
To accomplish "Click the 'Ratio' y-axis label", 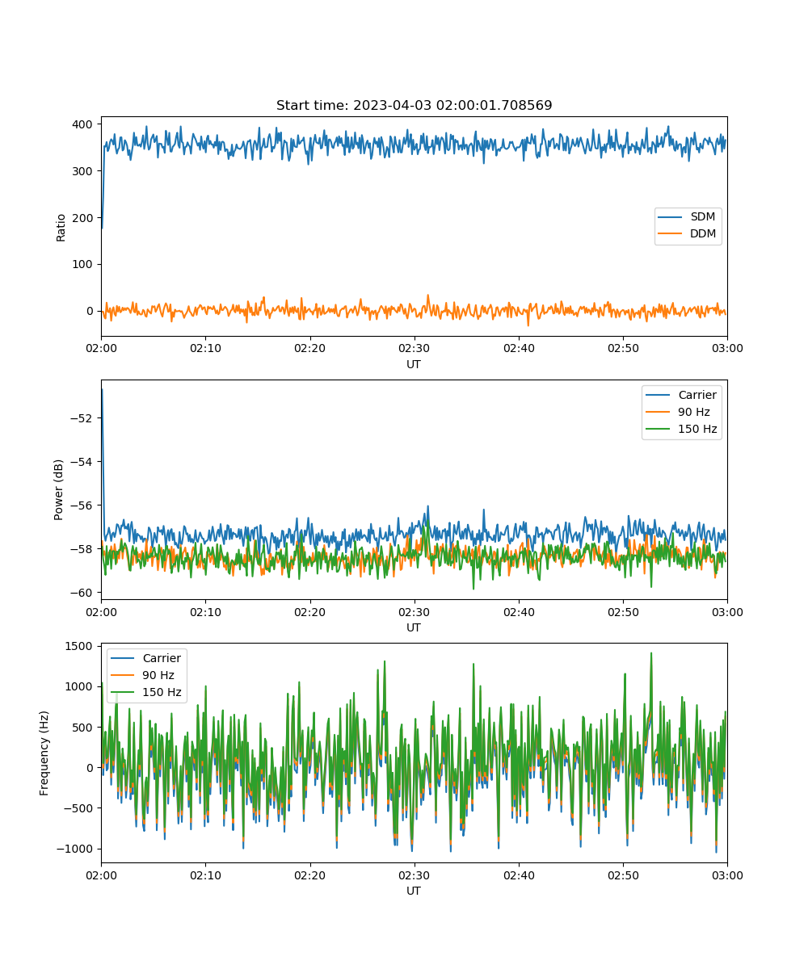I will pyautogui.click(x=61, y=227).
